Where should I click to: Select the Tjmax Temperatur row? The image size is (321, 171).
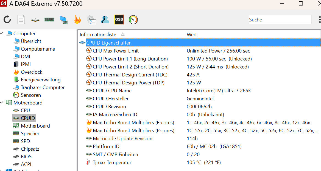(112, 162)
